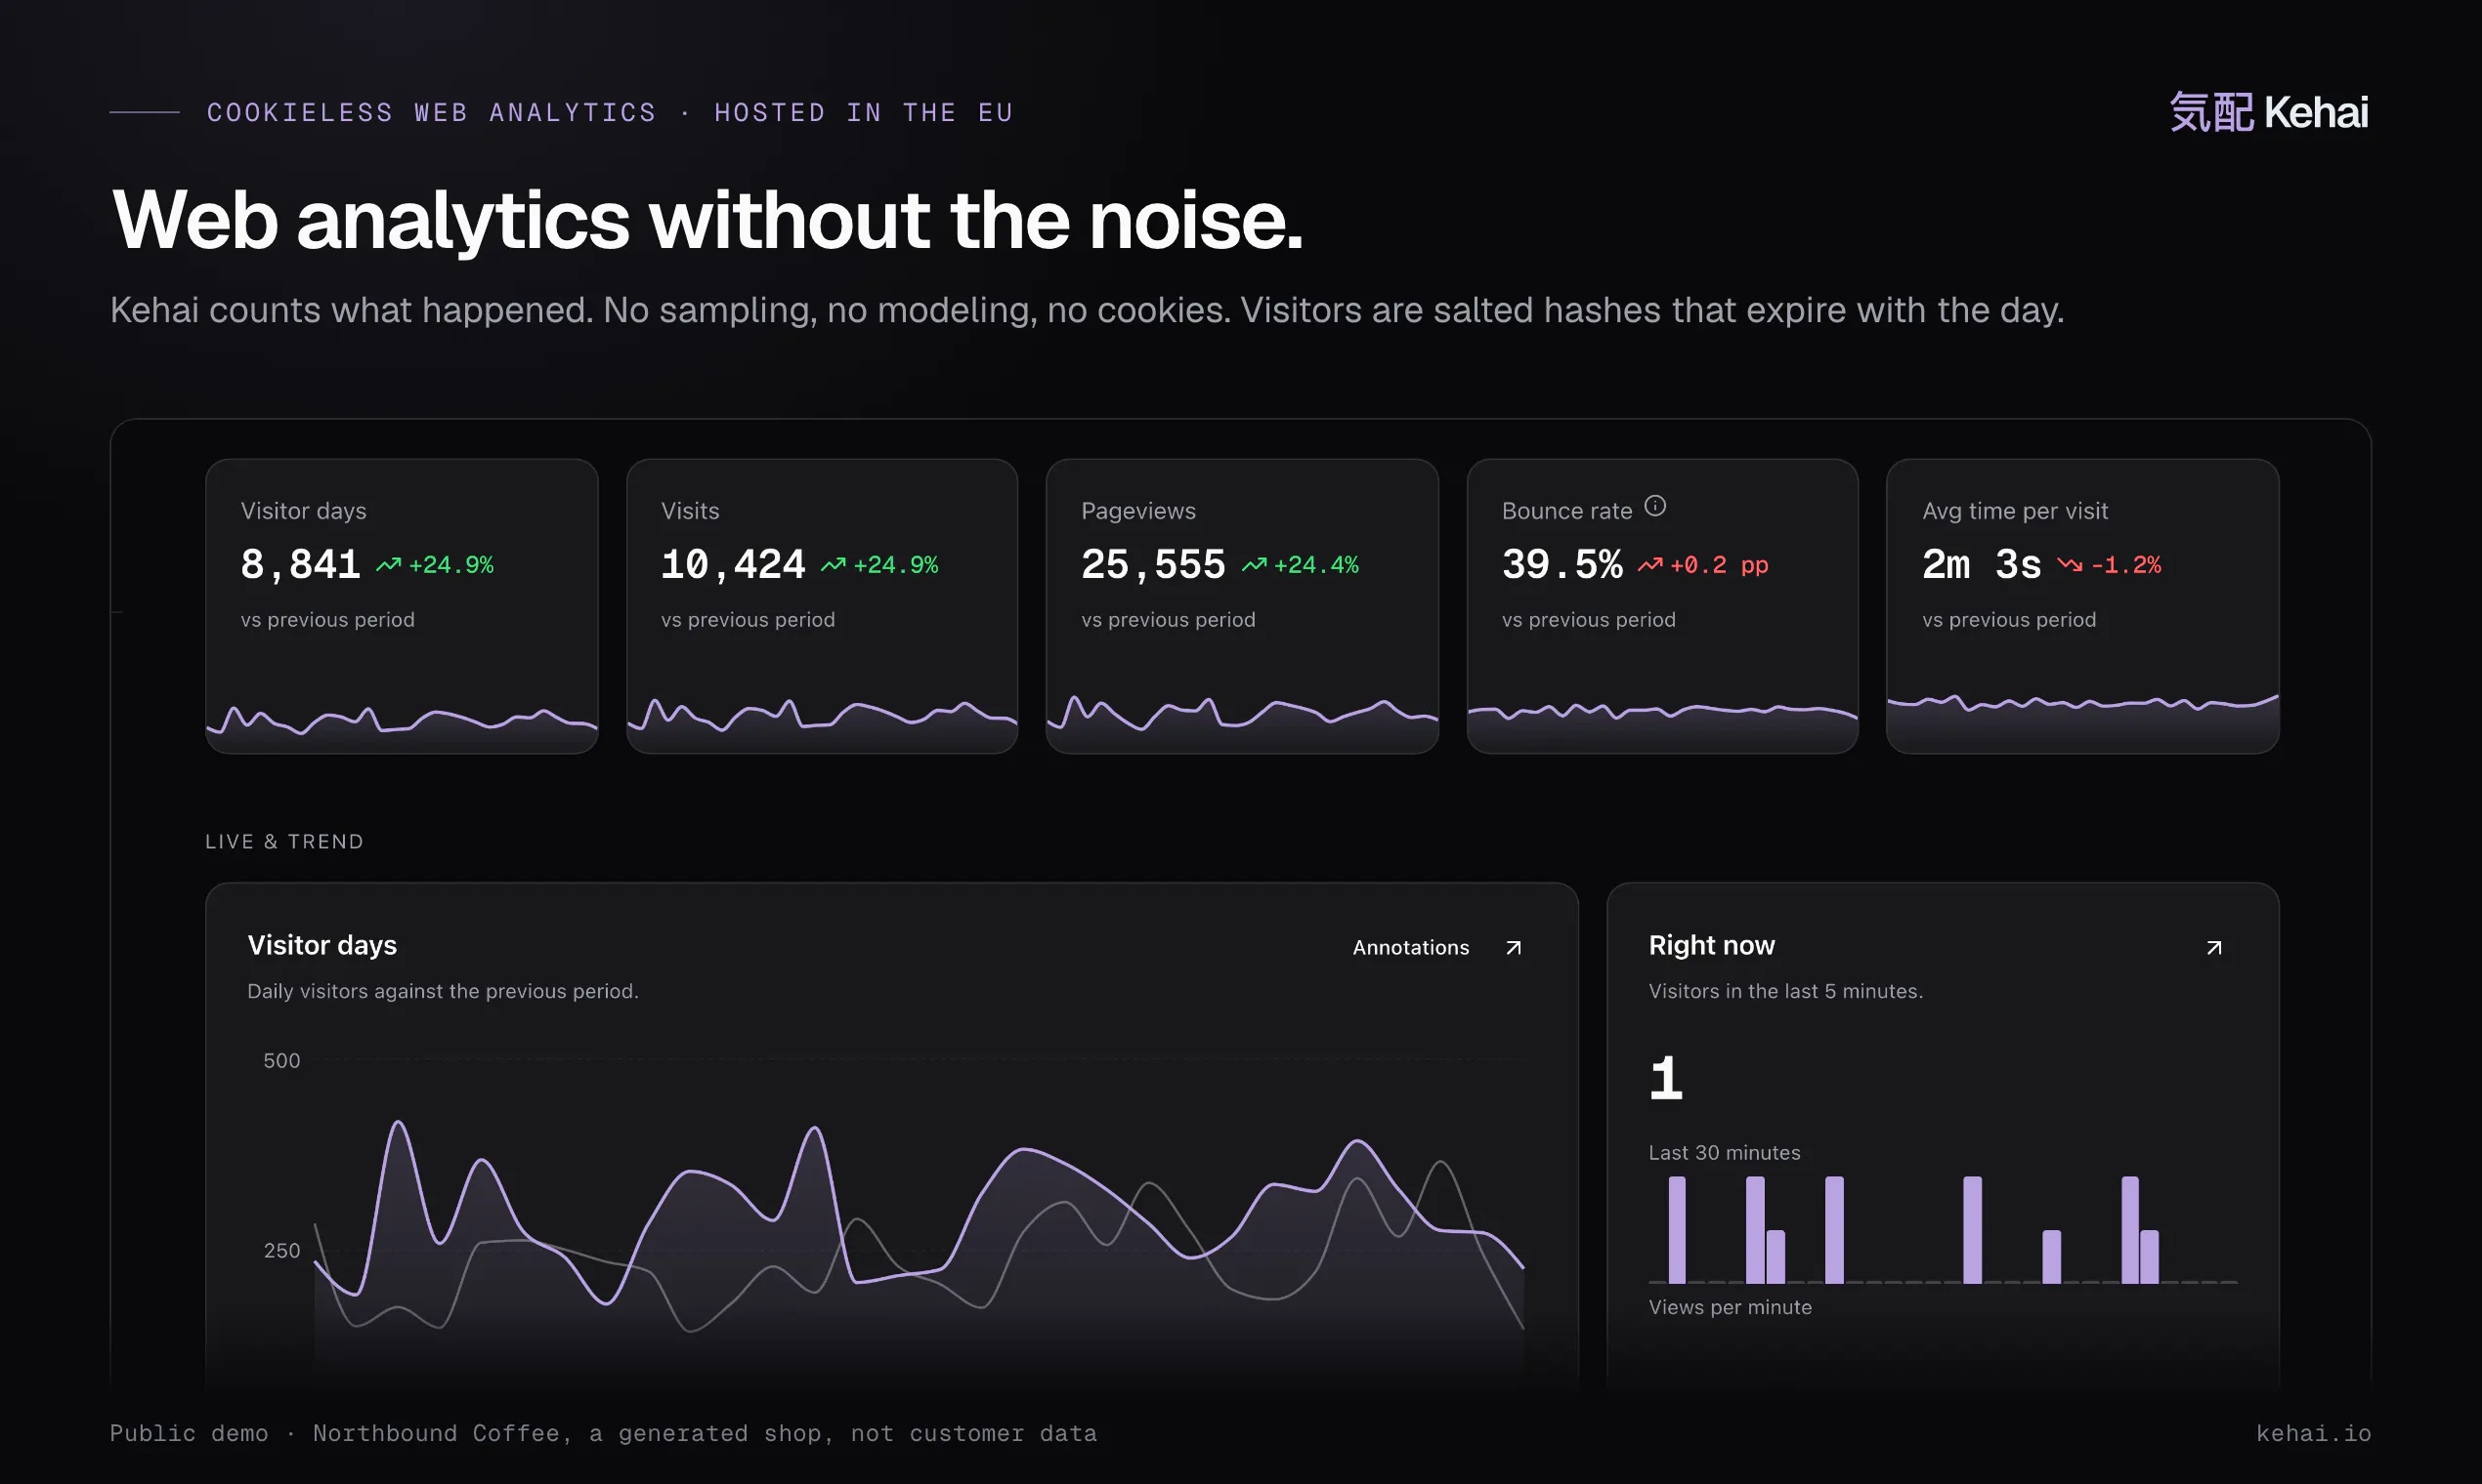Screen dimensions: 2482x1484
Task: Select the Visitor days metric card
Action: [402, 606]
